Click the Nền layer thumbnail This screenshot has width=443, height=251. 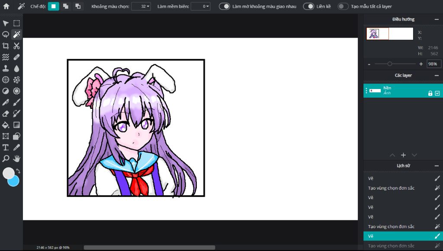375,91
